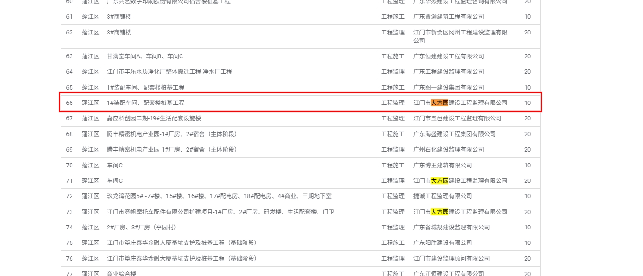Click project 2#厂房、3#厂房（亭园村）
The image size is (643, 276).
[x=142, y=228]
